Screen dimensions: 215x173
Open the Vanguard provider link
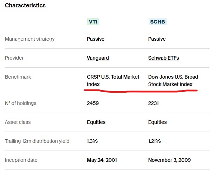[98, 58]
